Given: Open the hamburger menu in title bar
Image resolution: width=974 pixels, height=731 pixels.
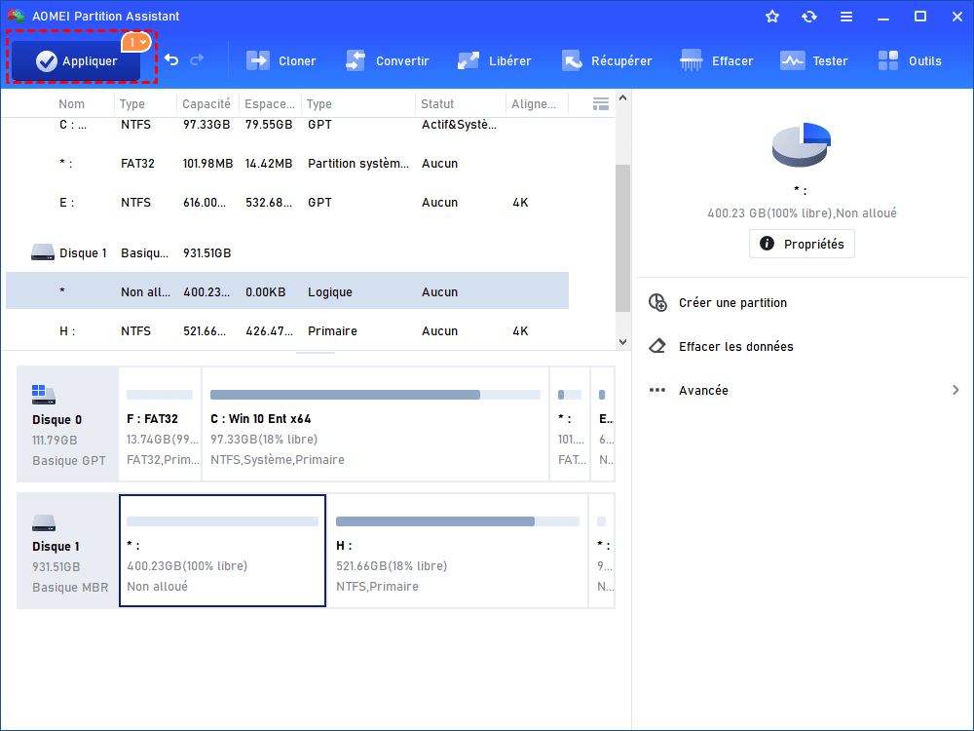Looking at the screenshot, I should (x=846, y=17).
